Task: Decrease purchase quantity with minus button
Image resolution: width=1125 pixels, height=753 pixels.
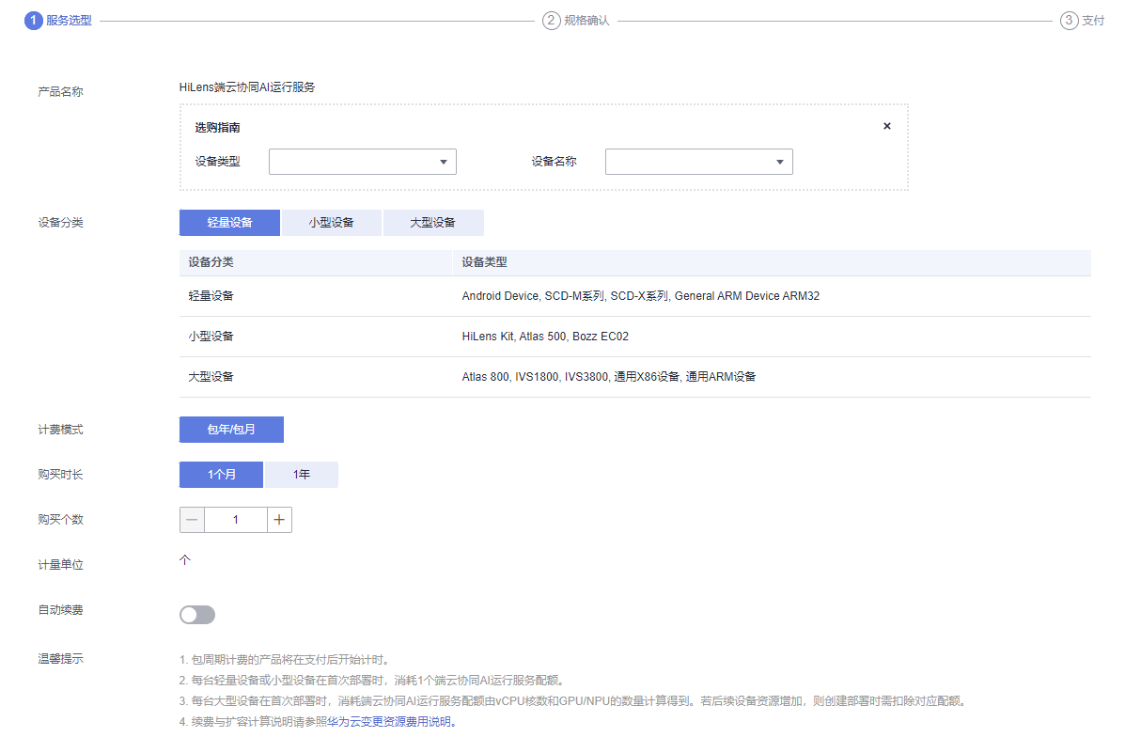Action: [192, 520]
